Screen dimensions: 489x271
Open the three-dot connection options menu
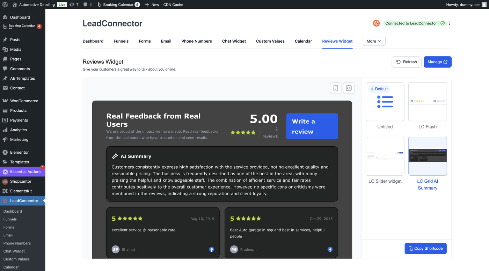point(450,23)
